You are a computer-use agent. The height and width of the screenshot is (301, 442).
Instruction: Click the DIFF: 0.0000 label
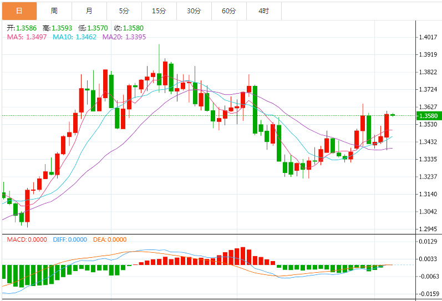coord(70,239)
